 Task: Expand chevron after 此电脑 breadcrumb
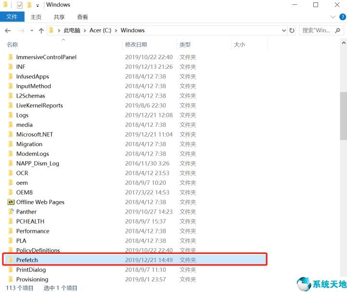[x=85, y=30]
